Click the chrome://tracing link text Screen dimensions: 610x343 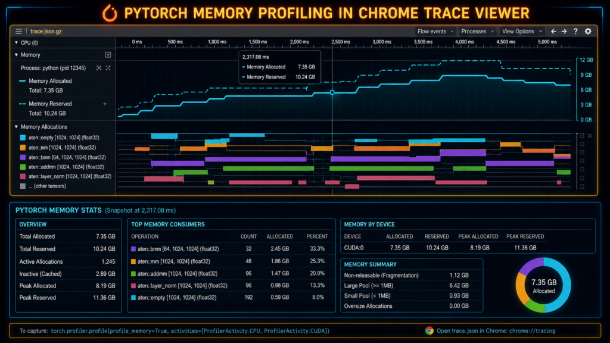point(532,331)
